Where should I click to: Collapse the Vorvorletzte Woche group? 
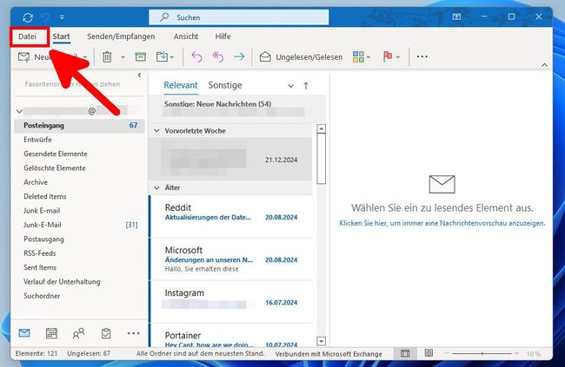coord(156,131)
